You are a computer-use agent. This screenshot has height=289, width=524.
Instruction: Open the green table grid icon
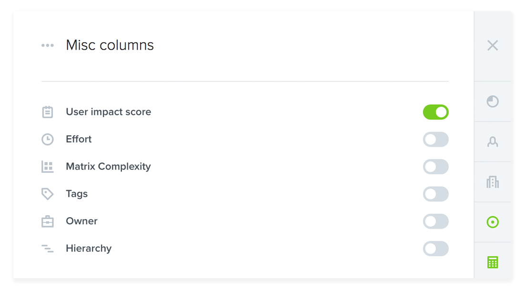coord(493,262)
